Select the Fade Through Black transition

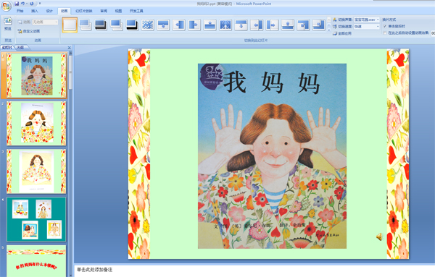click(101, 25)
